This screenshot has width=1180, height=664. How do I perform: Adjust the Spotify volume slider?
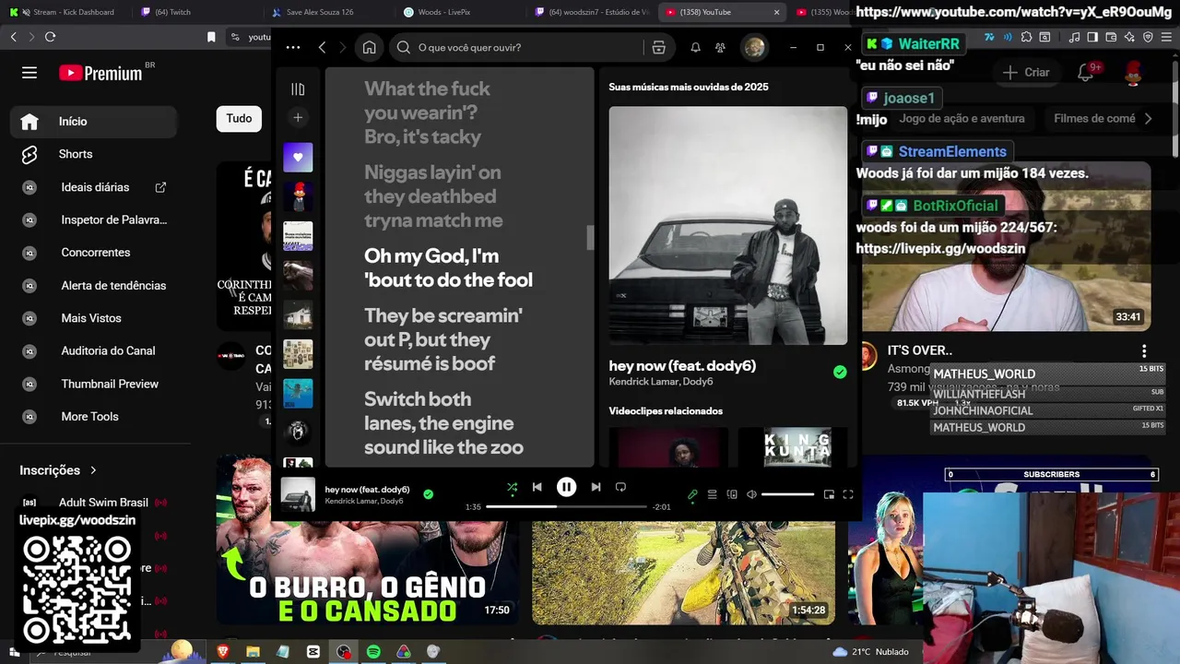787,495
